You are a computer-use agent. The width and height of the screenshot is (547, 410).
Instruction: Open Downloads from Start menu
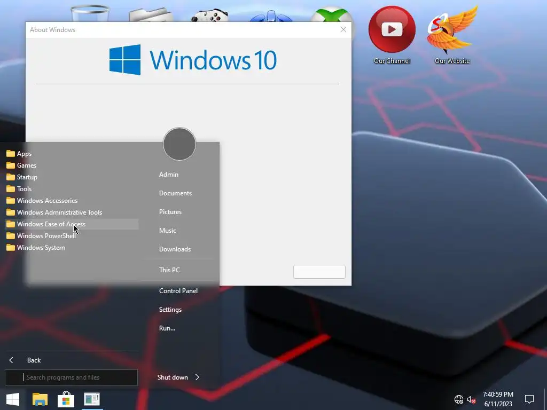[x=175, y=249]
